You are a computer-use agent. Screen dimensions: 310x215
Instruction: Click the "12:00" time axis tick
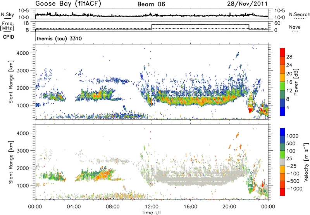coord(152,207)
